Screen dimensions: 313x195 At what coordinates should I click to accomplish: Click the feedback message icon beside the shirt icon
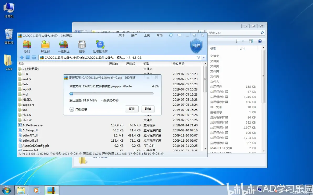point(179,35)
